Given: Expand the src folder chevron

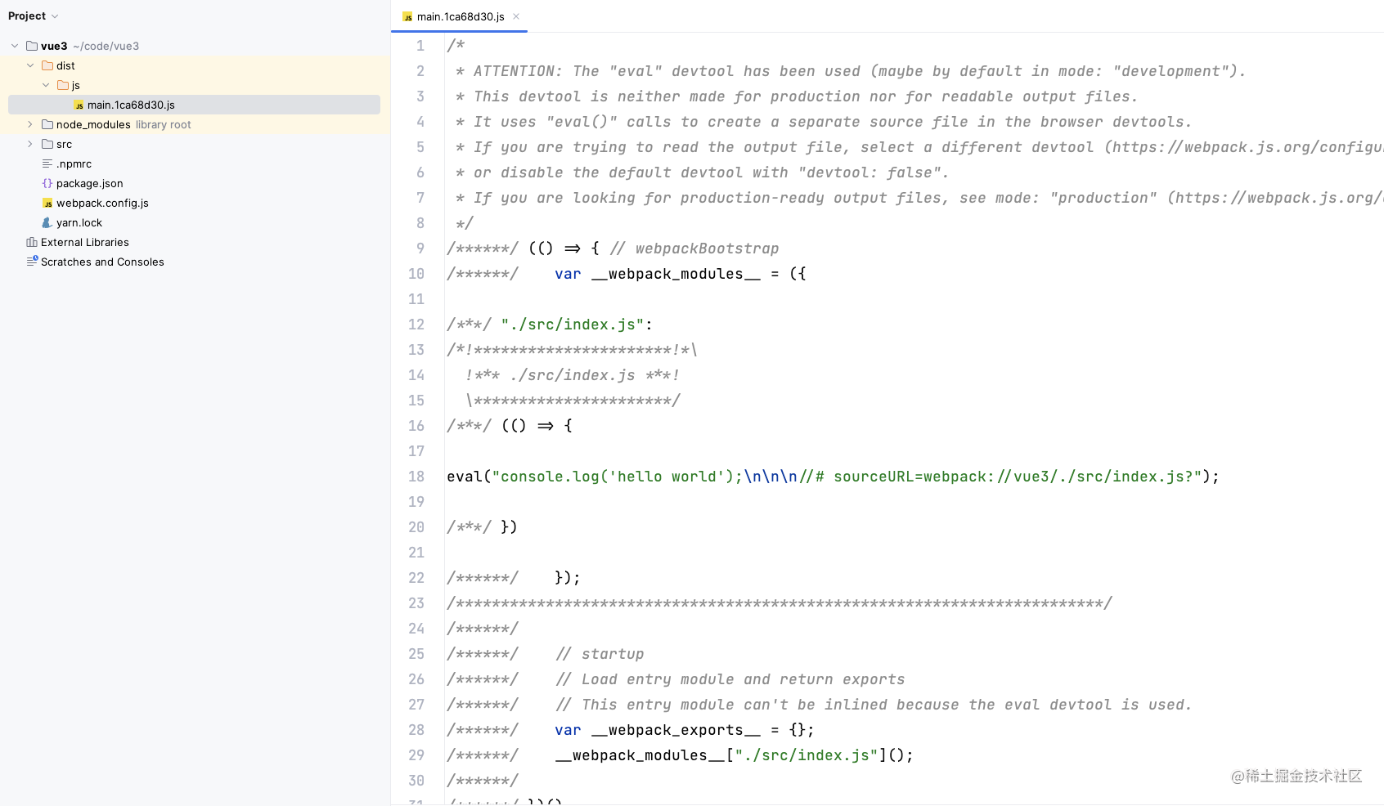Looking at the screenshot, I should pyautogui.click(x=30, y=144).
